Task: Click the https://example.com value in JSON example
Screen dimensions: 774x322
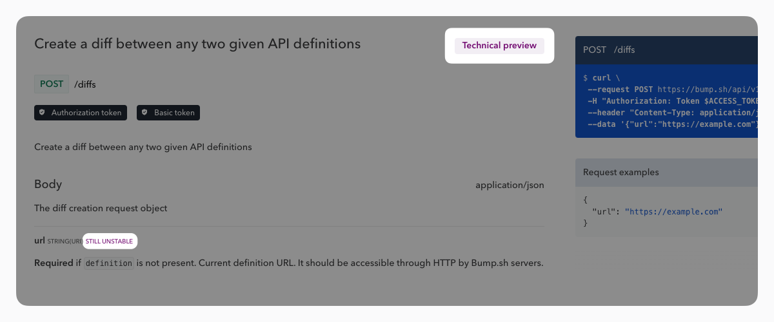Action: tap(673, 211)
